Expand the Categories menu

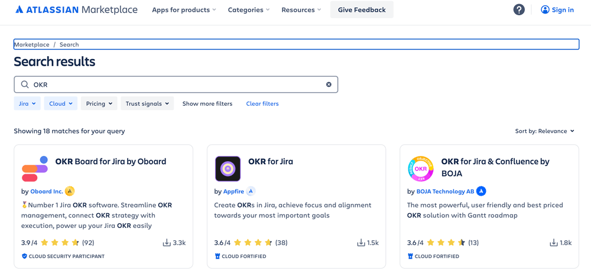pos(249,10)
